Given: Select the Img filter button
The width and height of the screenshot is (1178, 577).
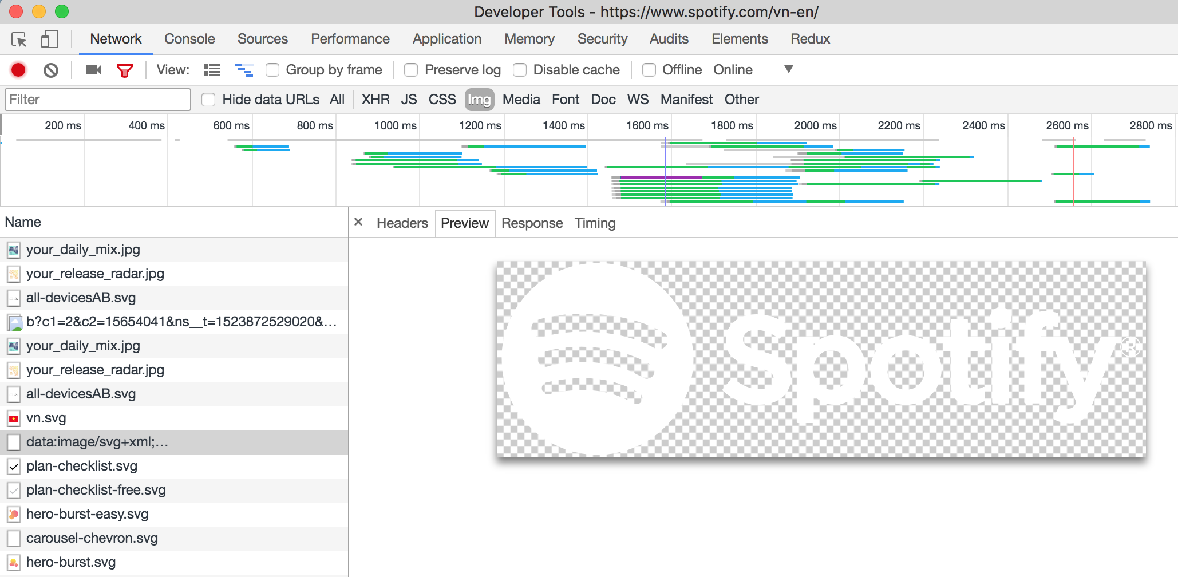Looking at the screenshot, I should point(479,100).
